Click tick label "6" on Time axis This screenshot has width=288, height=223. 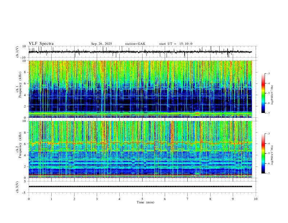165,199
